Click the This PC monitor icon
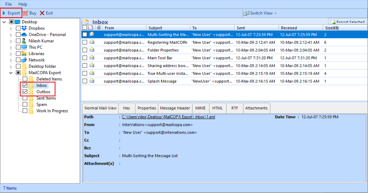This screenshot has width=368, height=193. pos(24,47)
